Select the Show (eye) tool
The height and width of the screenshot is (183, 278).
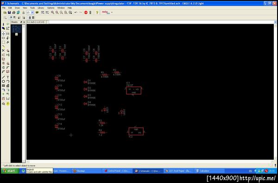point(8,24)
